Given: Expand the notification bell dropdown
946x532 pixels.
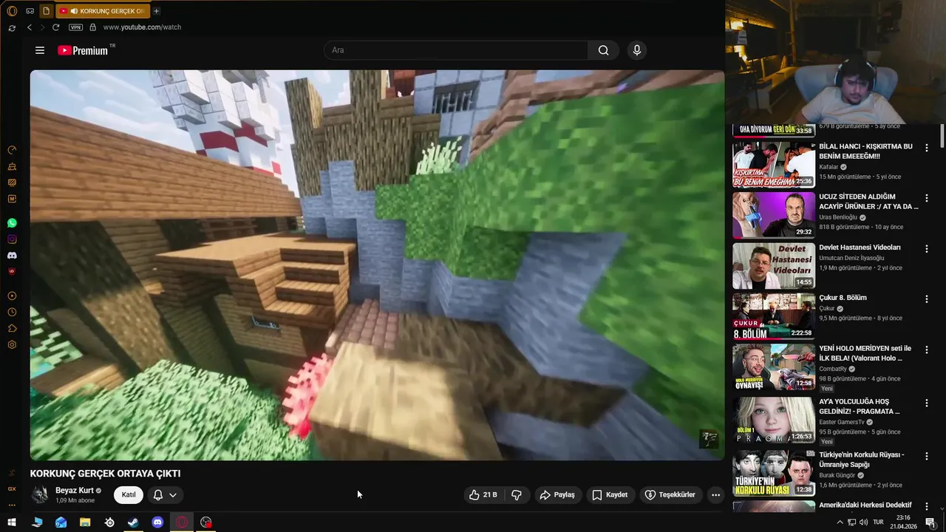Looking at the screenshot, I should [165, 495].
